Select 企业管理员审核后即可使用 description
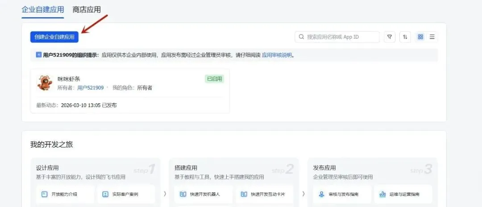The height and width of the screenshot is (207, 482). click(343, 177)
